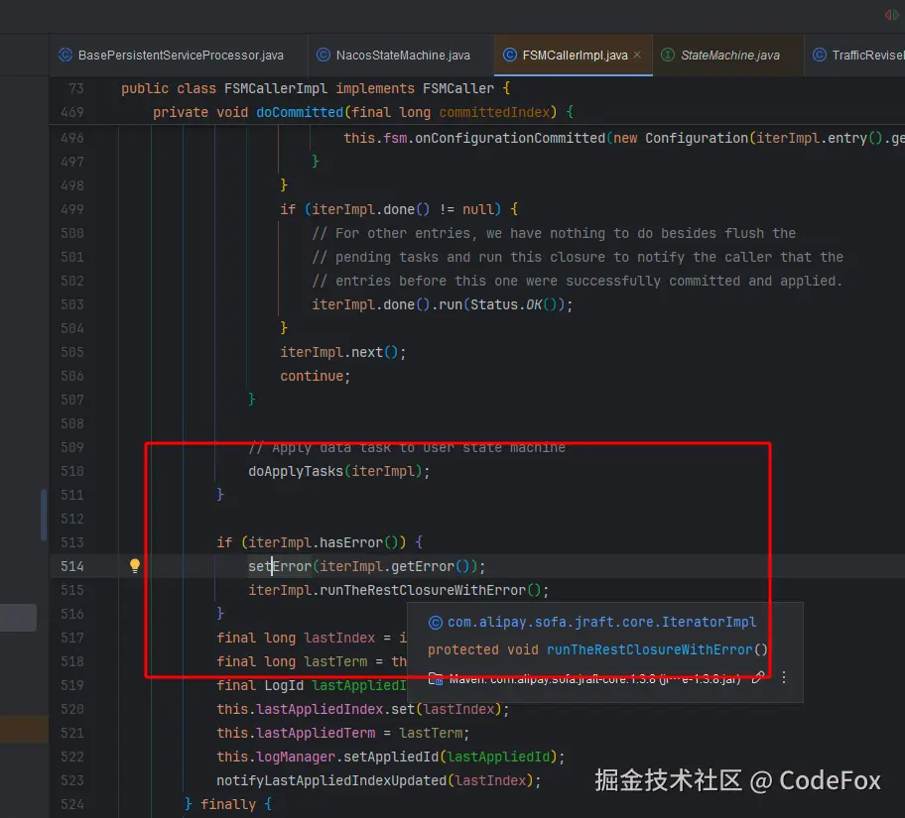Click the edit source pencil icon in the popup
The height and width of the screenshot is (818, 905).
pos(758,677)
